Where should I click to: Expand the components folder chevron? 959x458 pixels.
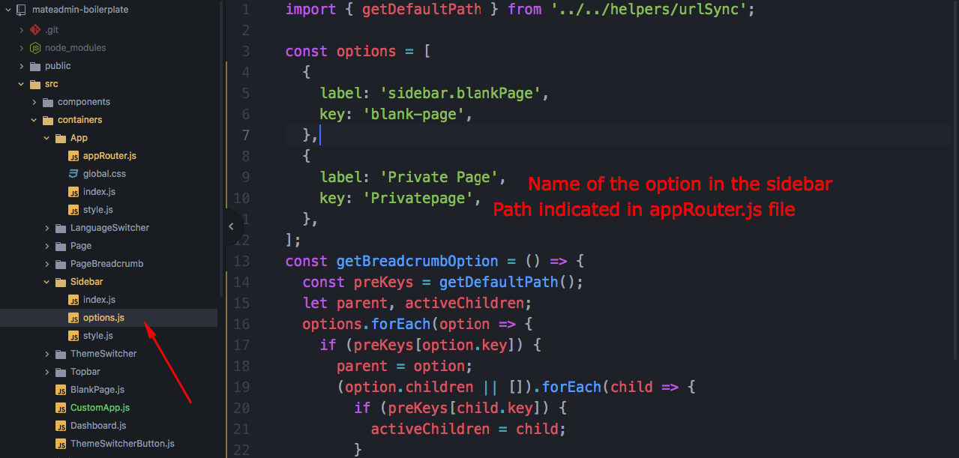tap(34, 102)
